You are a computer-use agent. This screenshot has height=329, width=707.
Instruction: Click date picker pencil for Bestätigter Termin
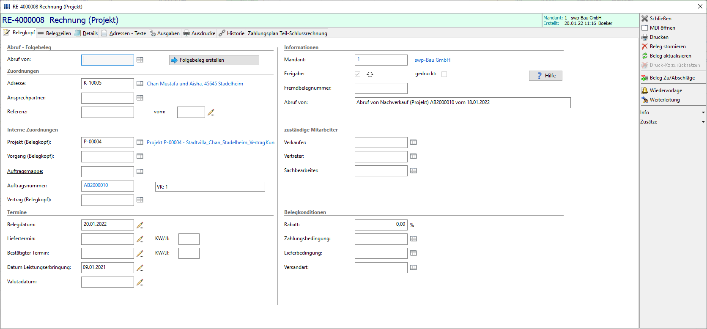tap(140, 254)
